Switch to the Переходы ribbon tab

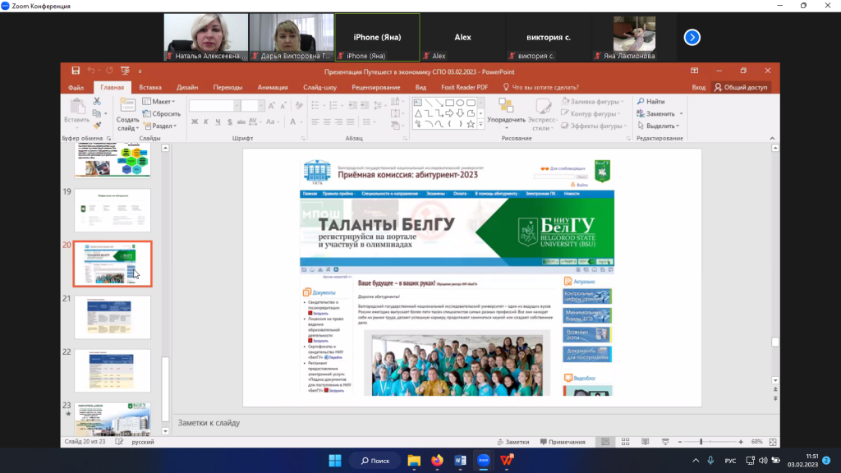[227, 87]
